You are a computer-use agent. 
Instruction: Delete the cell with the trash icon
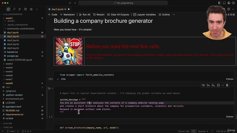pos(227,85)
